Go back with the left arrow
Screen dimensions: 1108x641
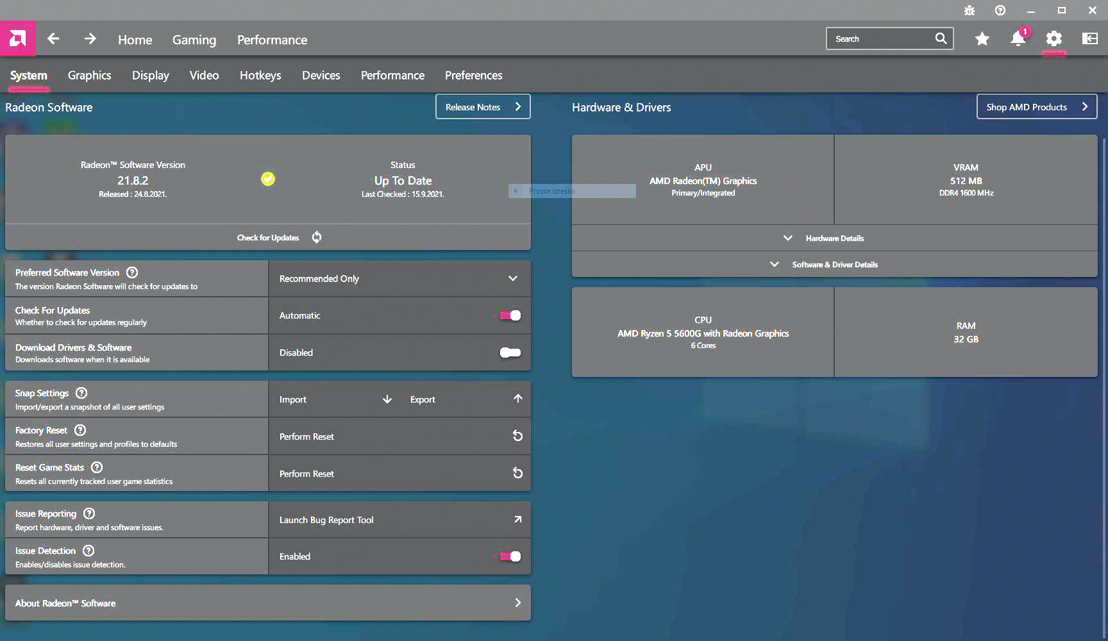(53, 38)
